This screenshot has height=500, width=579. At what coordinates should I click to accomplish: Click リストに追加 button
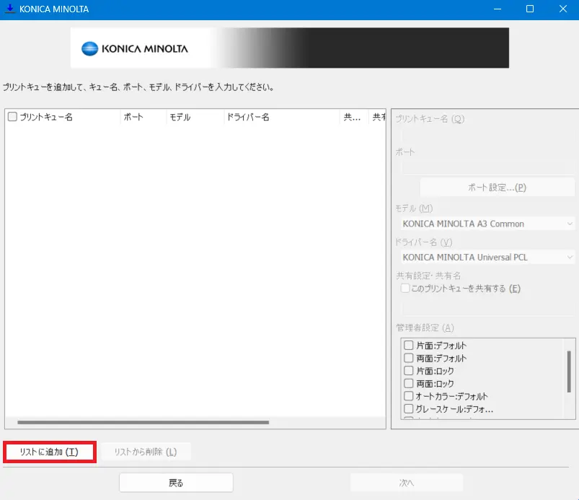[x=49, y=452]
